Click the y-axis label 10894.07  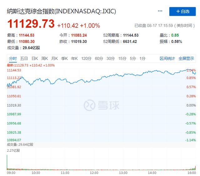pos(14,140)
